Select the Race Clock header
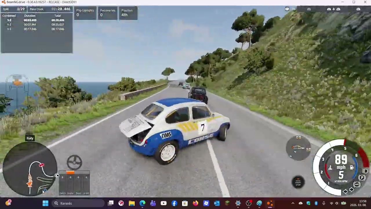The image size is (371, 209). [37, 9]
